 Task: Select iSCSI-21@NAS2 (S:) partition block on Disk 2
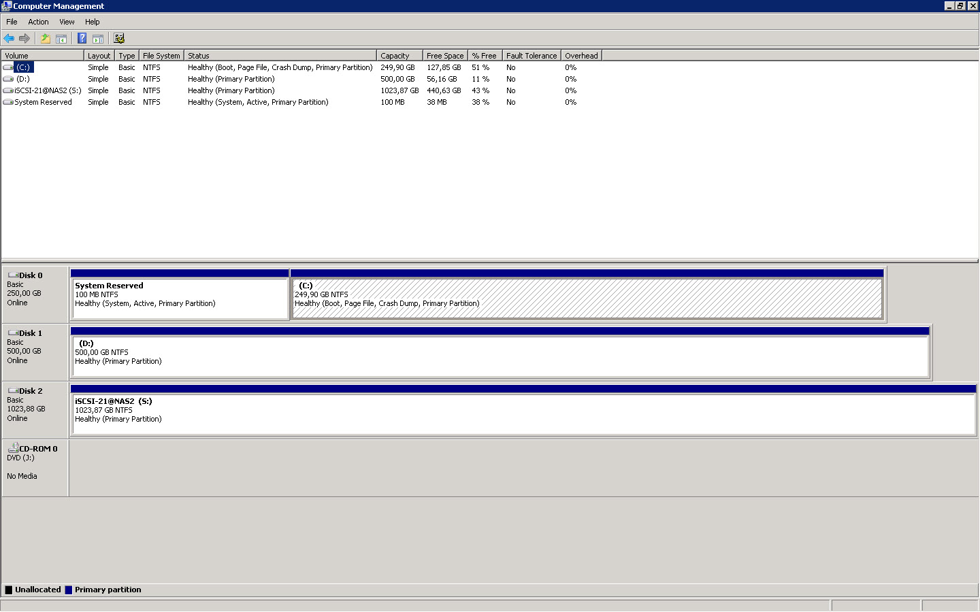(523, 410)
